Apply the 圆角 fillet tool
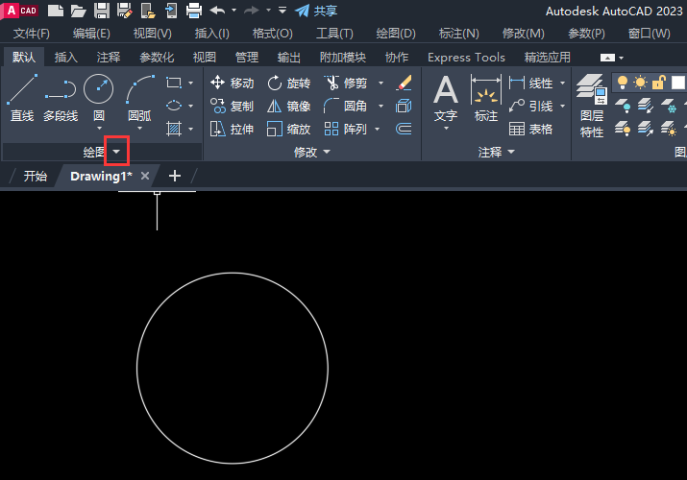The height and width of the screenshot is (480, 687). point(345,106)
